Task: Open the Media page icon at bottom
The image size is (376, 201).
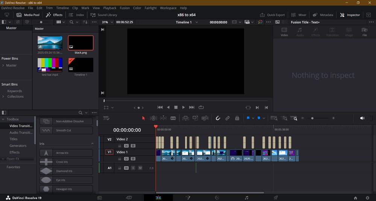Action: (100, 198)
